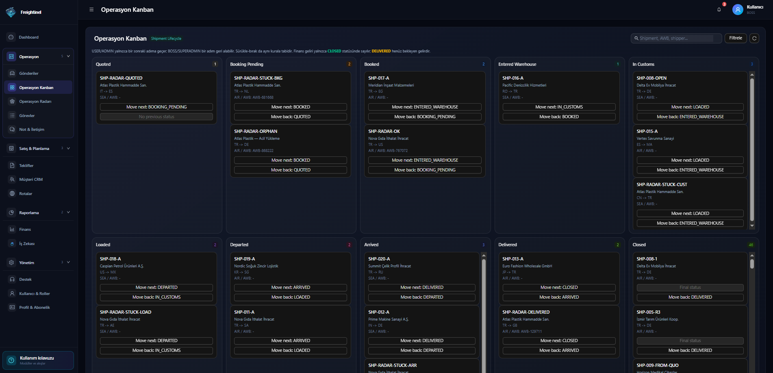This screenshot has width=773, height=373.
Task: Click the Profil & Abonelik card icon
Action: [12, 308]
